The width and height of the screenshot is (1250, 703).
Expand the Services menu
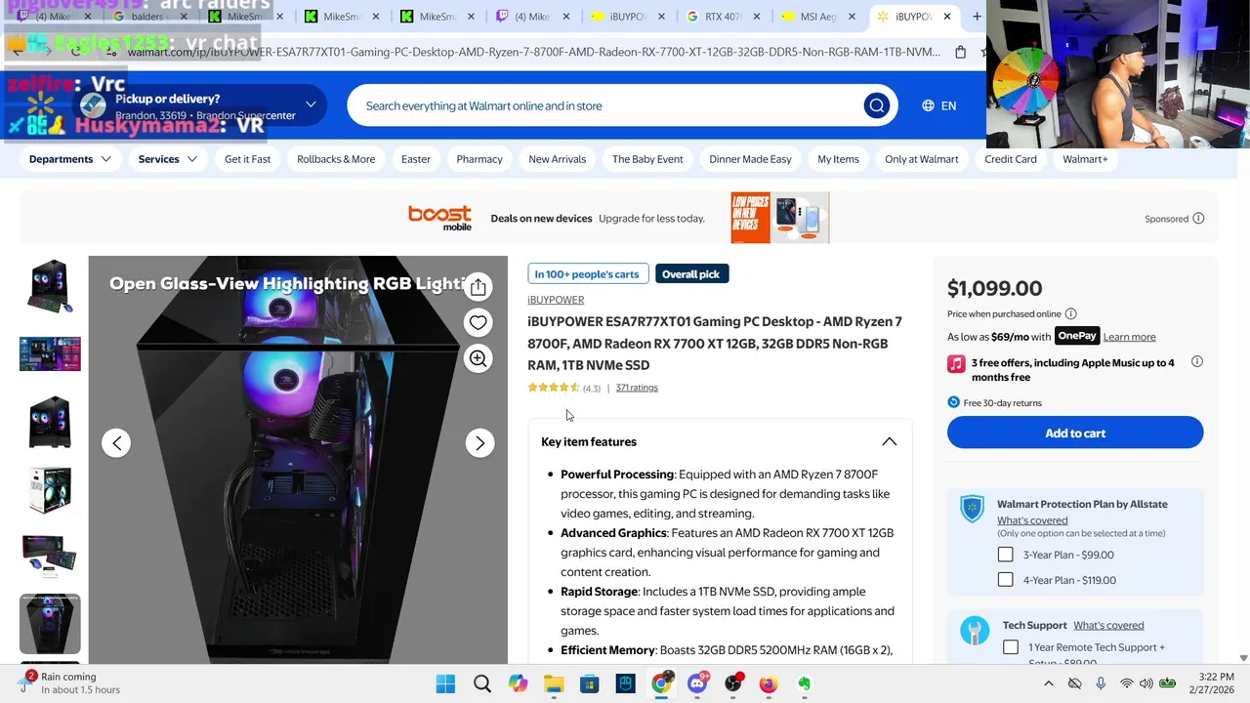click(168, 159)
